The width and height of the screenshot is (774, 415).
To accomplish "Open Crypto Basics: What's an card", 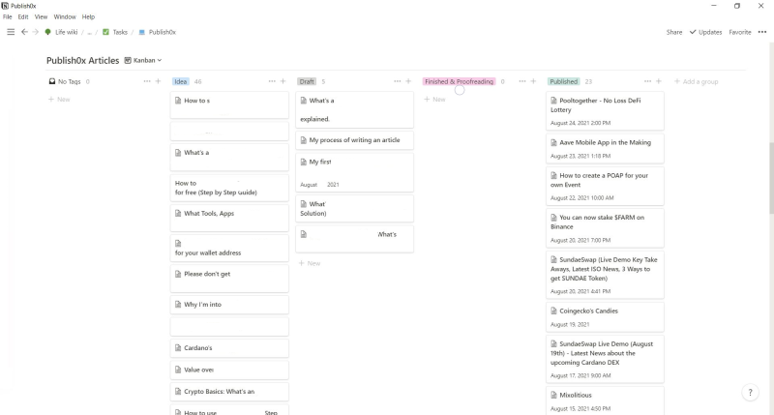I will 229,392.
